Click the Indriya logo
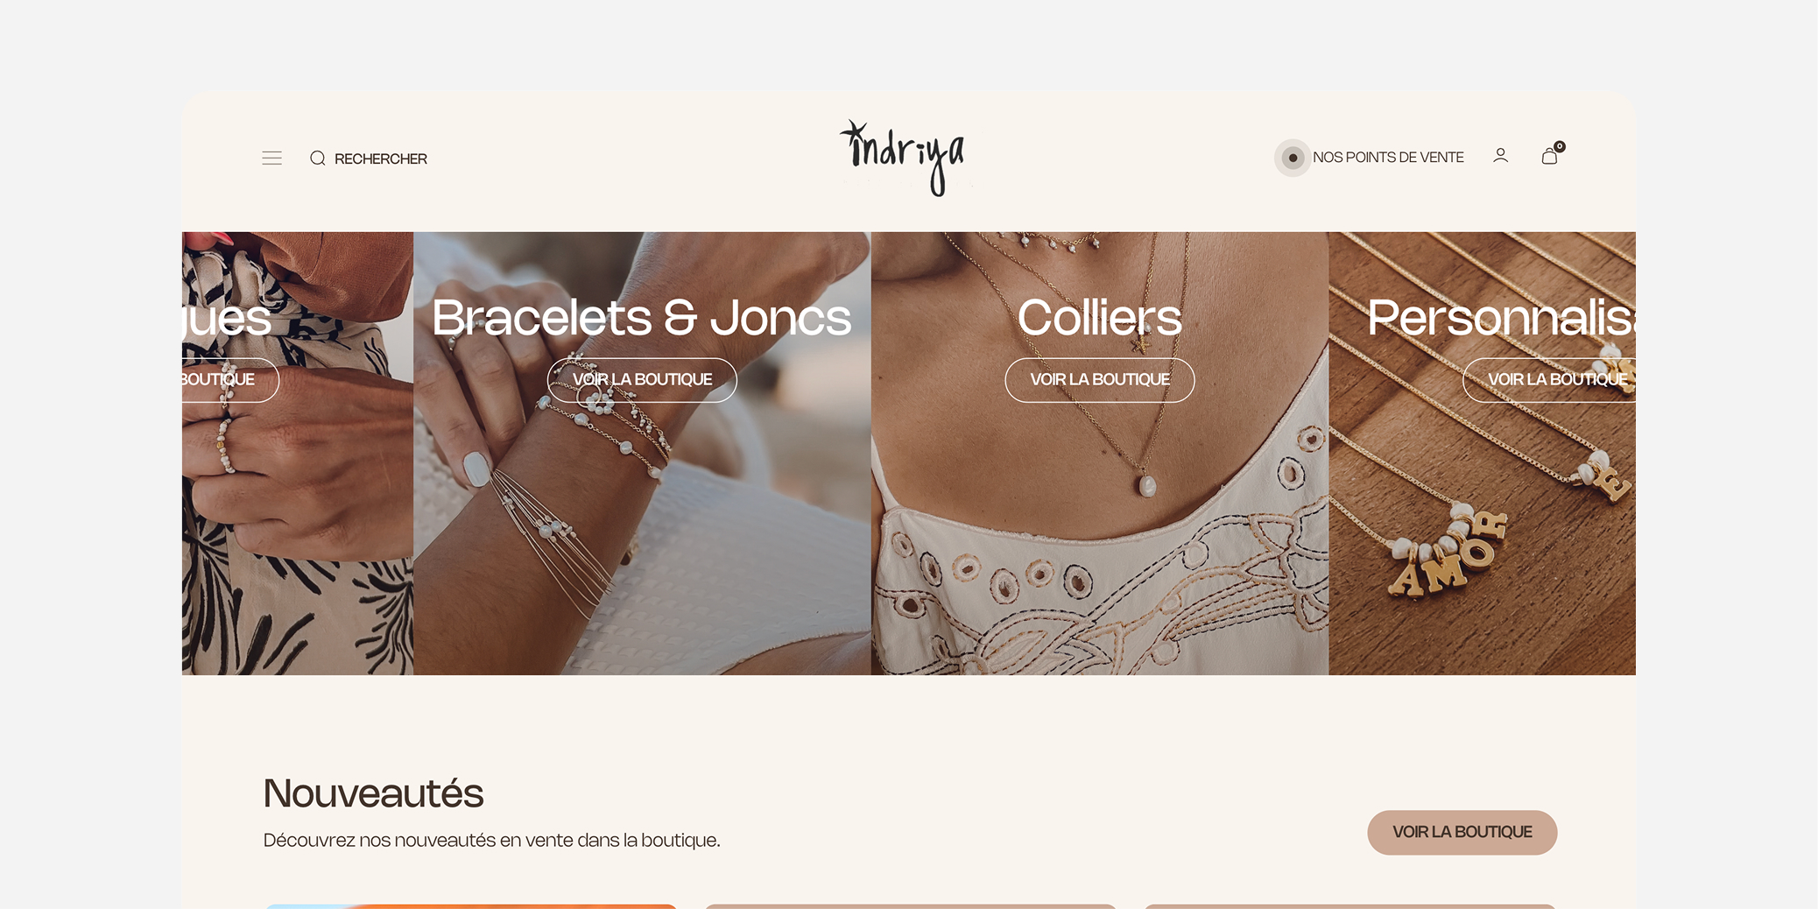Viewport: 1818px width, 909px height. (903, 159)
